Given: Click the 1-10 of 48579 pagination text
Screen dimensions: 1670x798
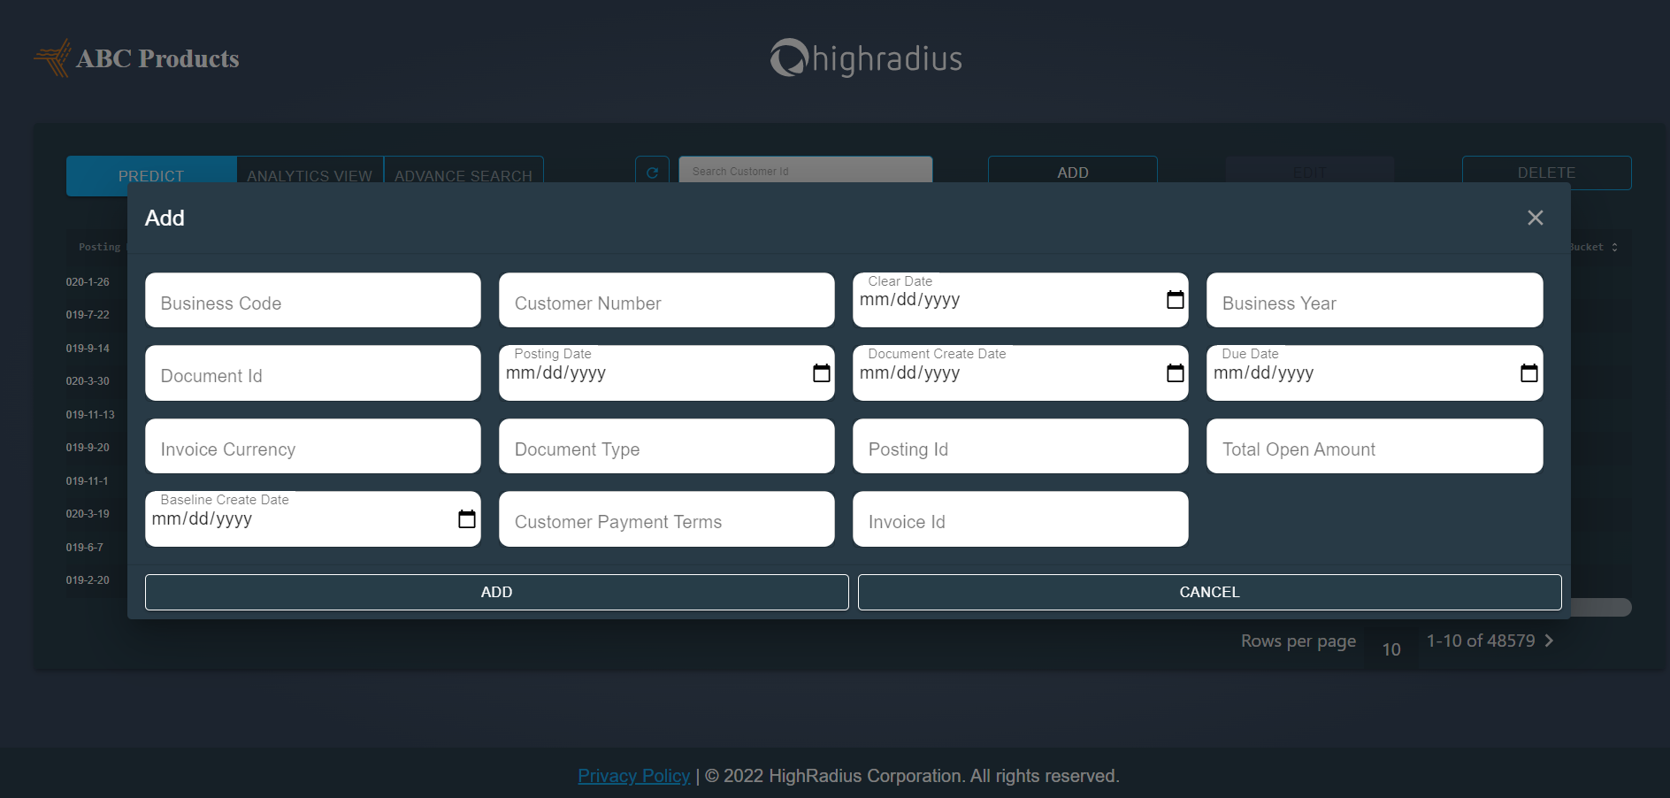Looking at the screenshot, I should pyautogui.click(x=1481, y=641).
